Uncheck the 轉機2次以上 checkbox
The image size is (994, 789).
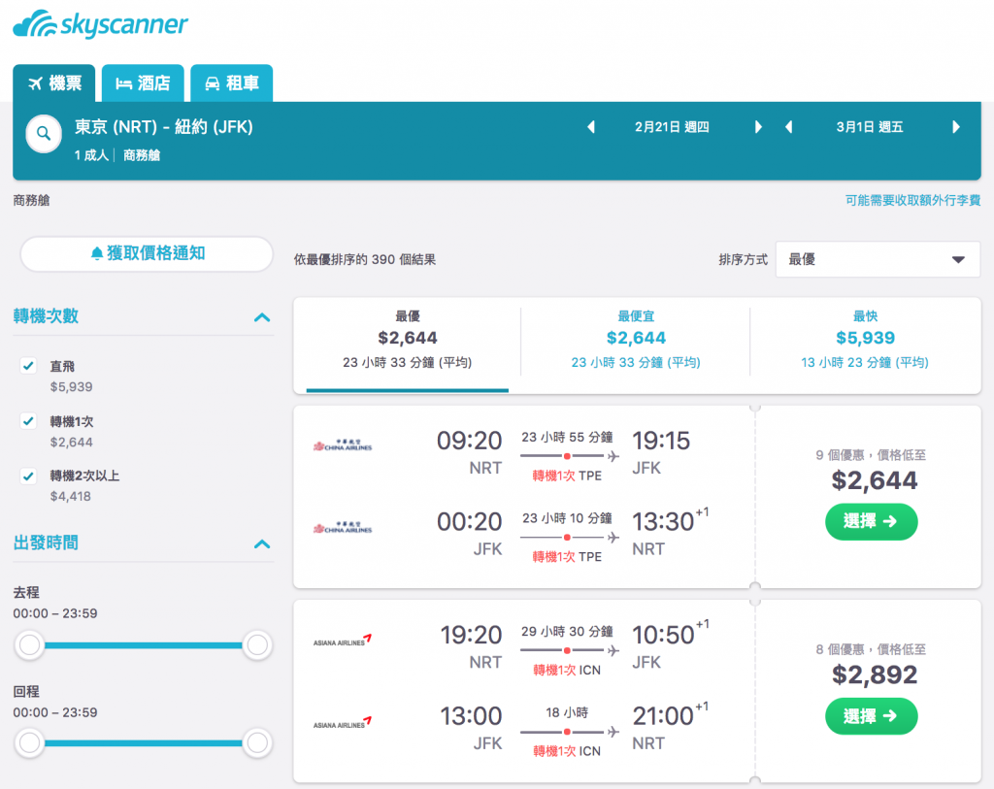(28, 476)
